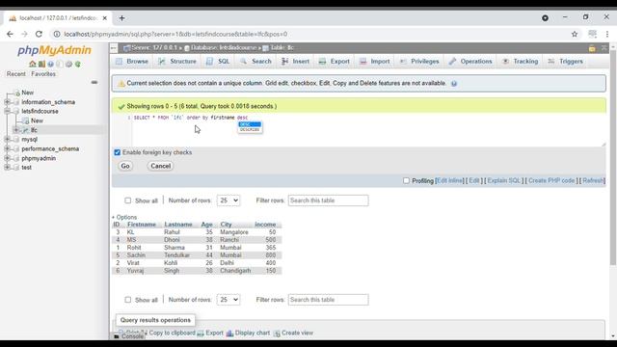Toggle Enable foreign key checks checkbox
The width and height of the screenshot is (617, 347).
click(118, 152)
